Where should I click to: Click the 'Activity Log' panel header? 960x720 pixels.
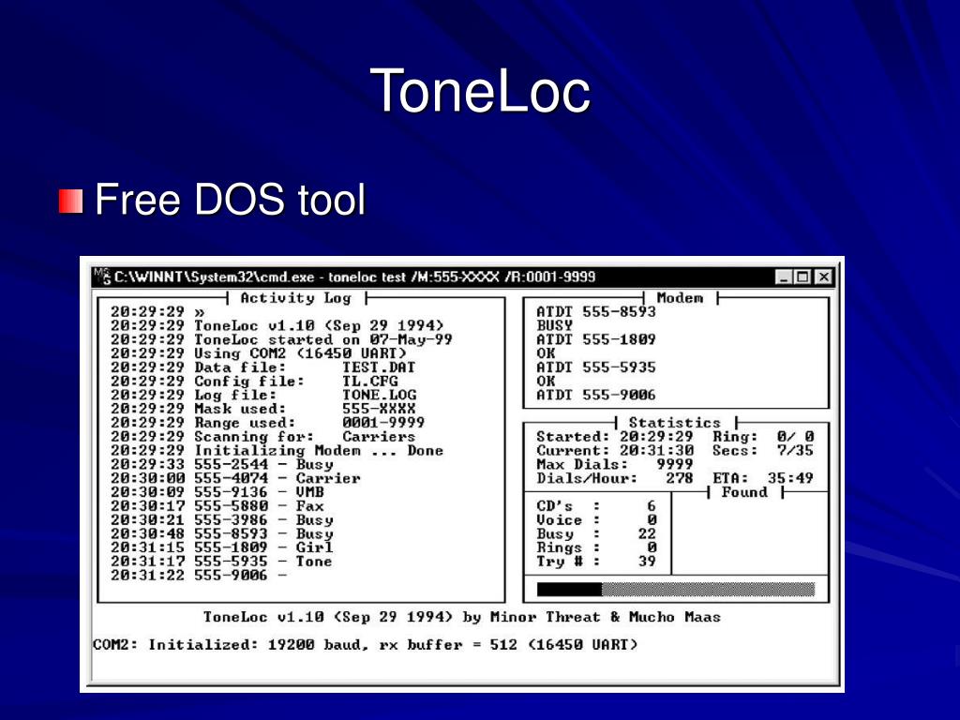point(295,298)
